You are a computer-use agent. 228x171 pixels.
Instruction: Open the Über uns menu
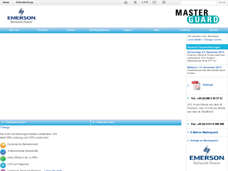pos(14,30)
